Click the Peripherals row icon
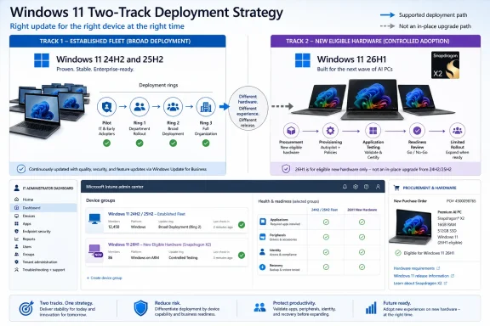 pyautogui.click(x=263, y=237)
